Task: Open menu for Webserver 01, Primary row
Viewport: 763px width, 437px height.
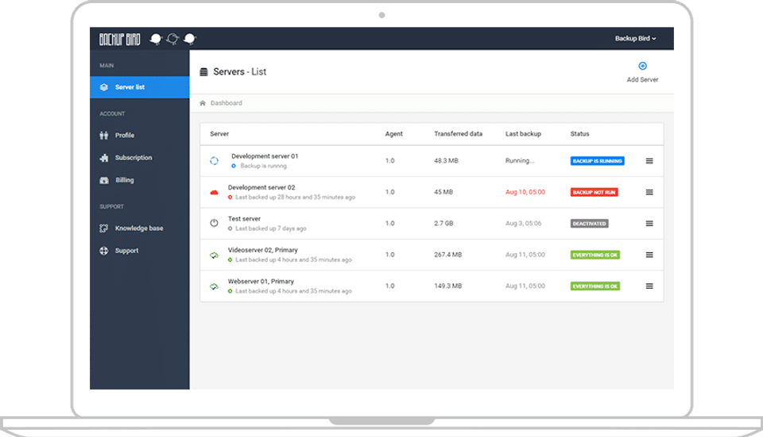Action: tap(649, 286)
